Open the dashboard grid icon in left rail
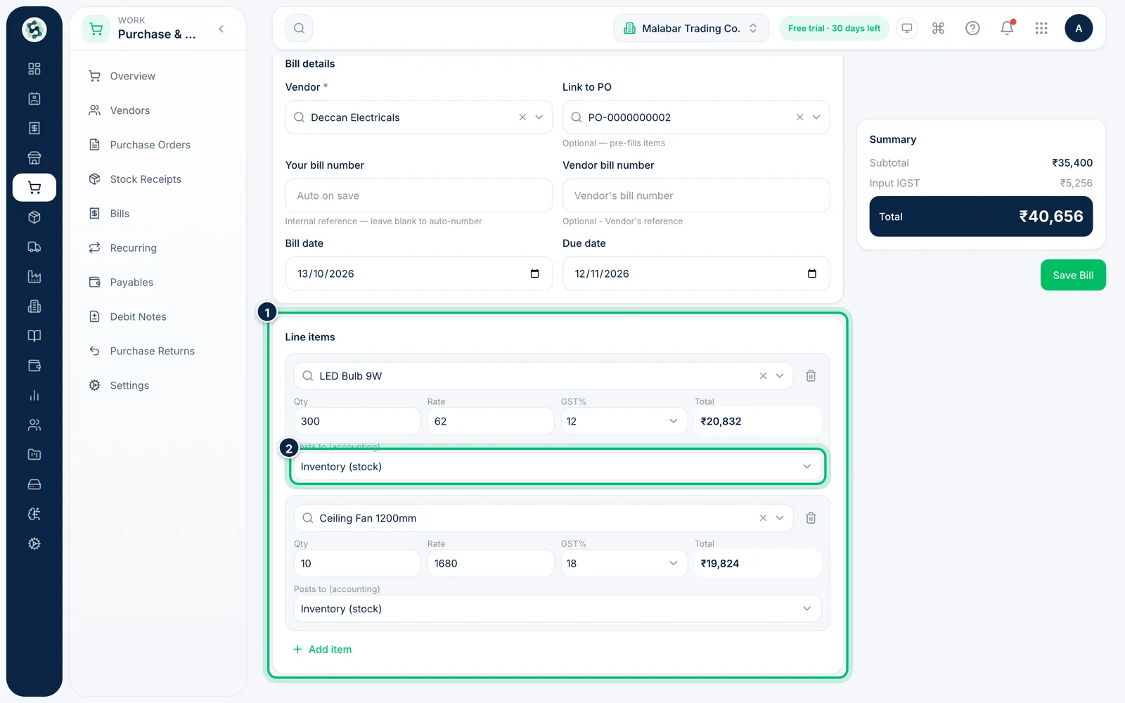Viewport: 1125px width, 703px height. 34,69
